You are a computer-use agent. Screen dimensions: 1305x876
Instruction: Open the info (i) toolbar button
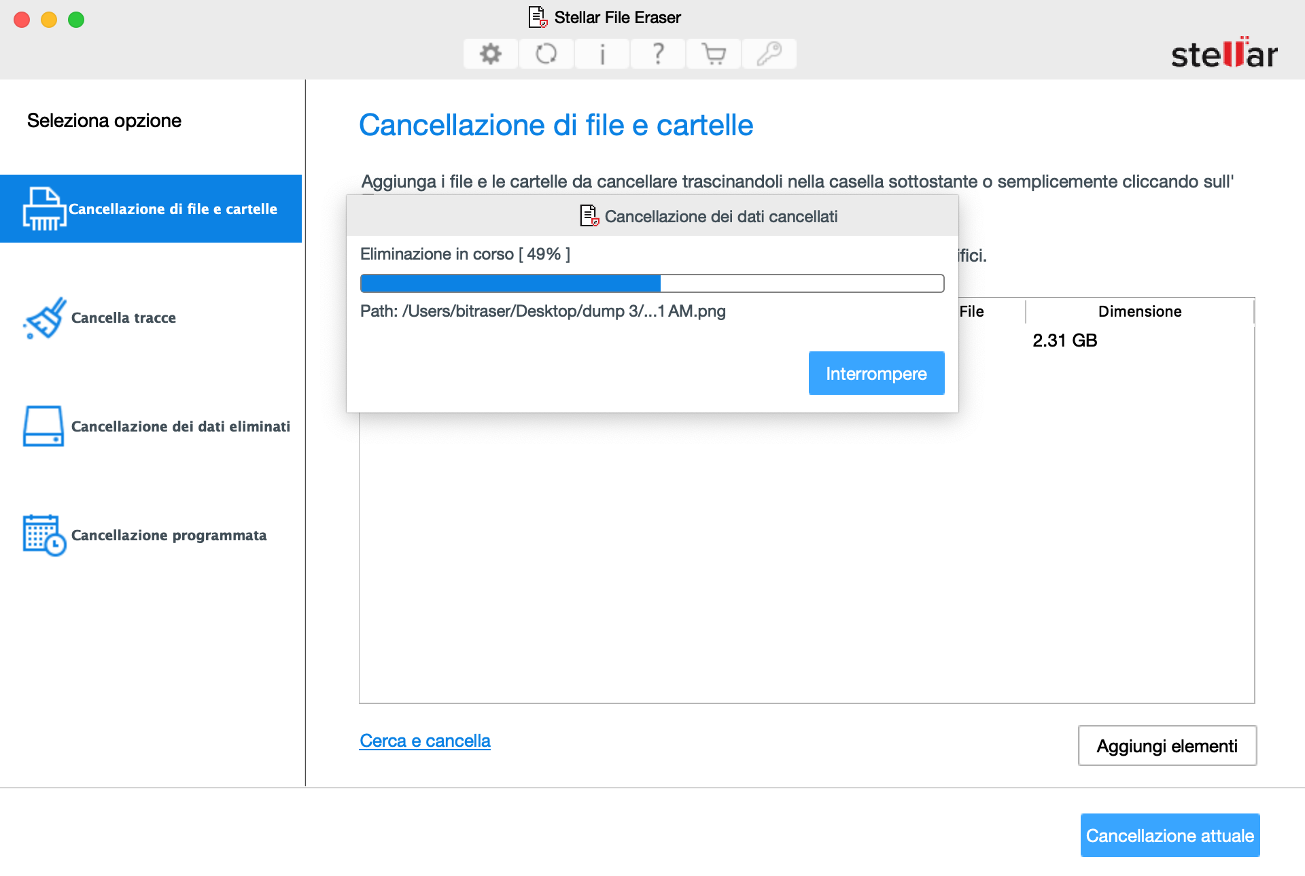click(602, 54)
